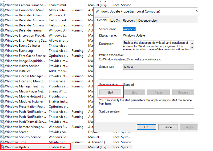Click the Windows Event Log 'Running' status
The height and width of the screenshot is (151, 213).
tap(77, 51)
